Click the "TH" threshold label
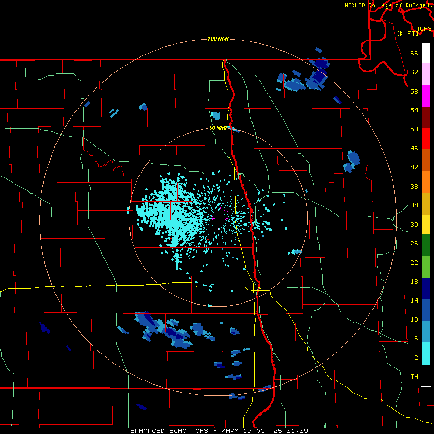The height and width of the screenshot is (434, 434). coord(414,376)
